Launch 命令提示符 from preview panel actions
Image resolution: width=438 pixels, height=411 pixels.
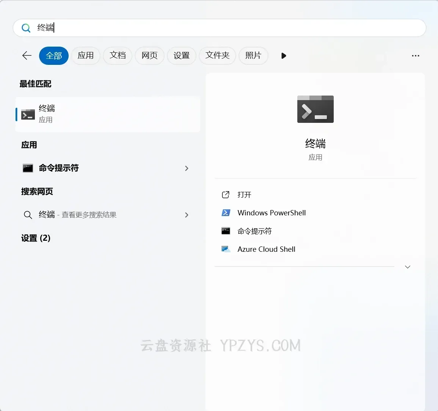pyautogui.click(x=254, y=231)
